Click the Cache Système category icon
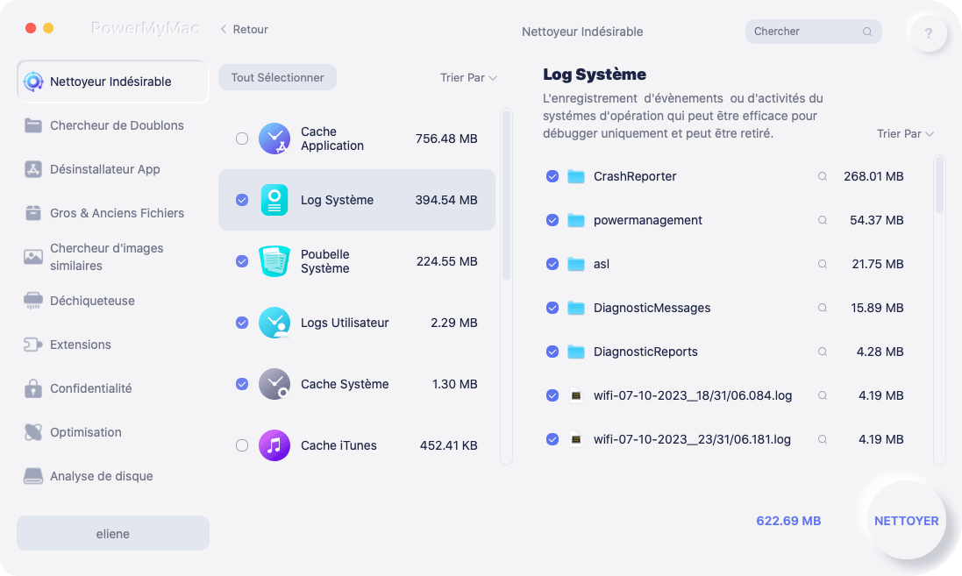Screen dimensions: 962x576 (274, 384)
